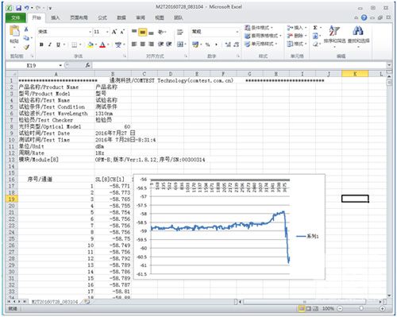Click the Insert Function fx icon
Image resolution: width=397 pixels, height=317 pixels.
pyautogui.click(x=87, y=65)
